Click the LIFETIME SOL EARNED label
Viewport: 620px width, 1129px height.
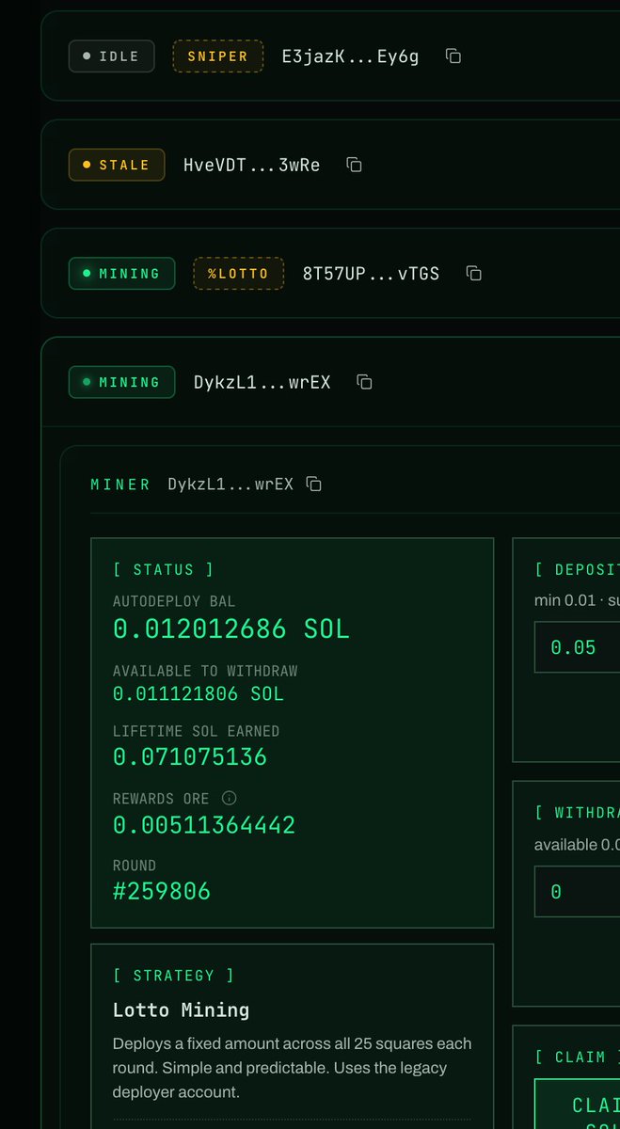(x=196, y=731)
